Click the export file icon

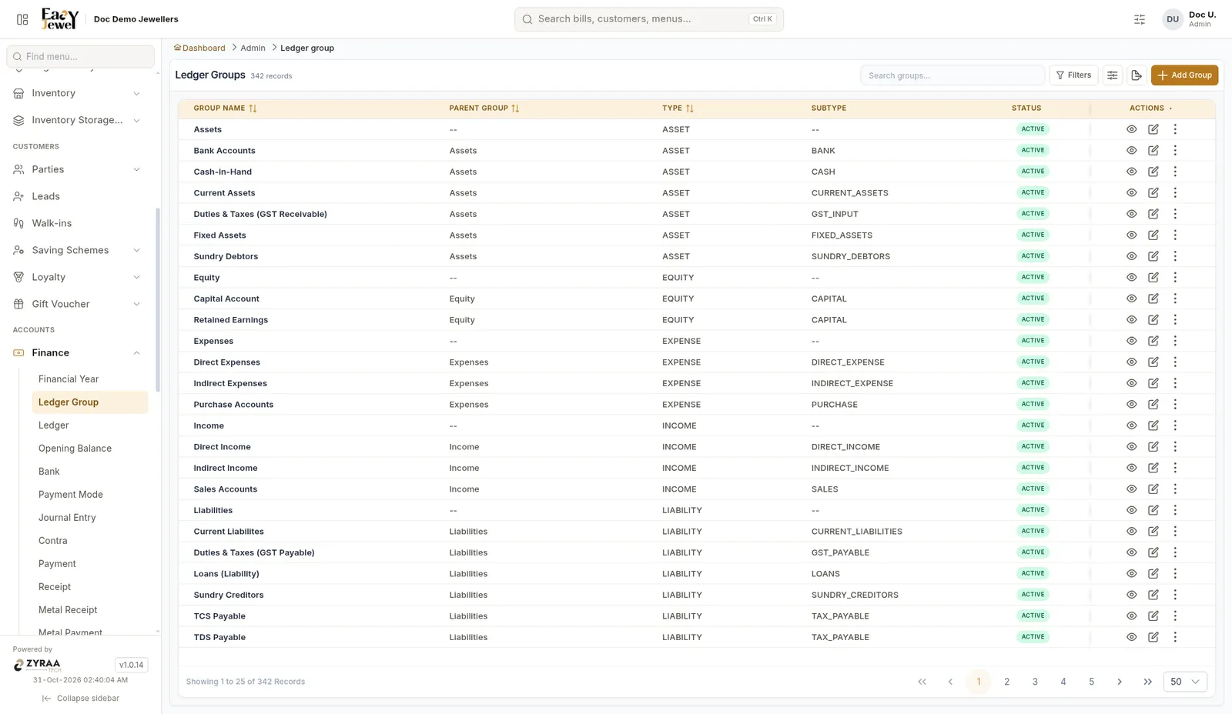click(x=1137, y=75)
